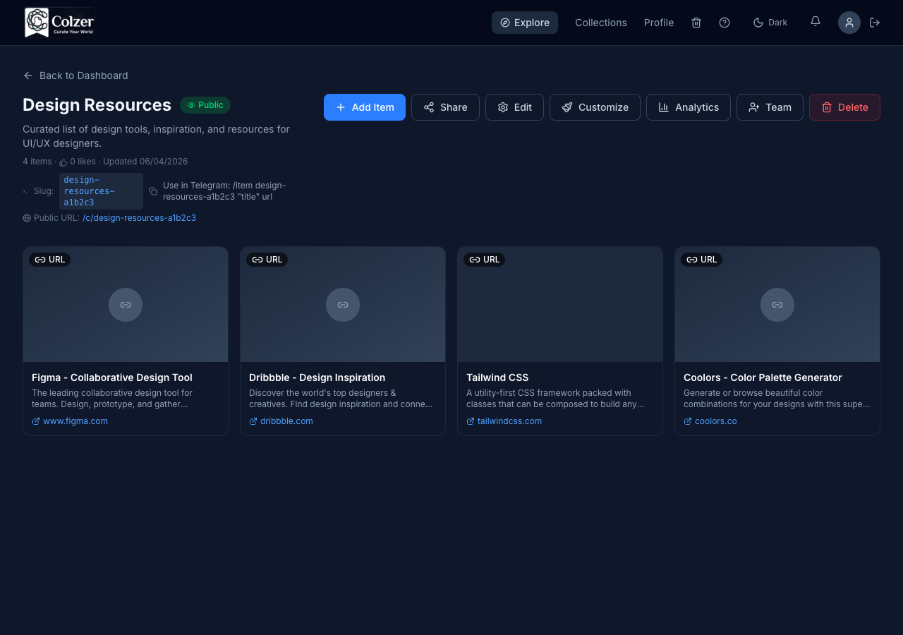Open the Share options

(x=445, y=107)
